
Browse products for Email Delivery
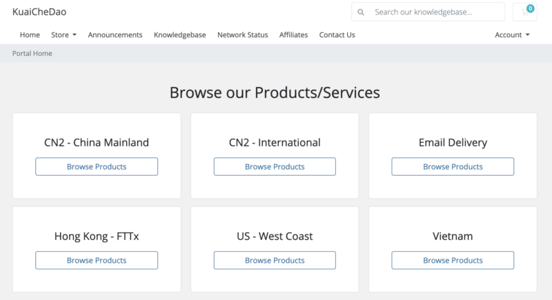pos(453,166)
